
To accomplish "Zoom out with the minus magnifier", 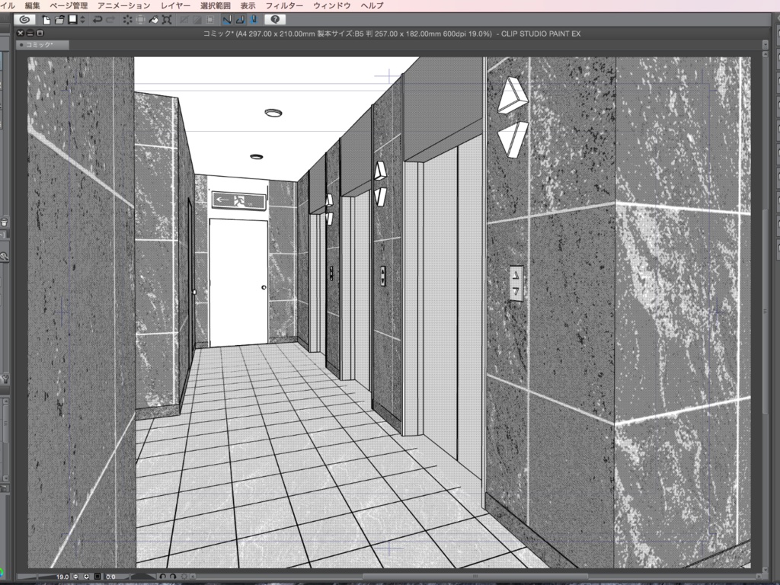I will [x=75, y=577].
